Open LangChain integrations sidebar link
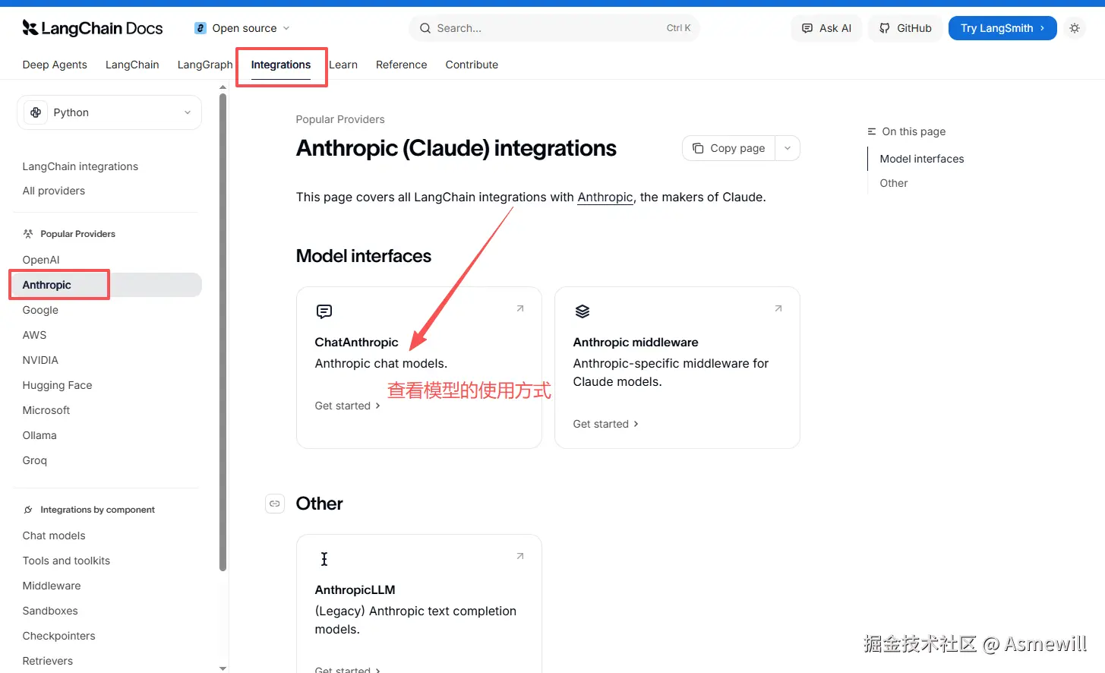Viewport: 1105px width, 673px height. pyautogui.click(x=81, y=166)
